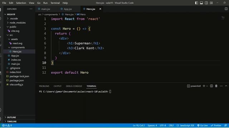This screenshot has height=128, width=229.
Task: Click Go Live in status bar
Action: [x=203, y=126]
